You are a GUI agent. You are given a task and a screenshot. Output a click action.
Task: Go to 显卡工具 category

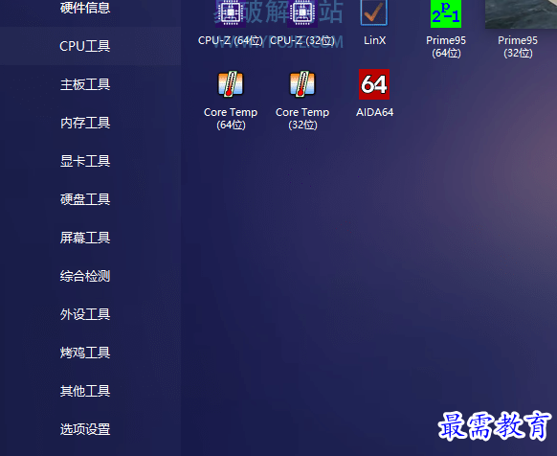85,161
